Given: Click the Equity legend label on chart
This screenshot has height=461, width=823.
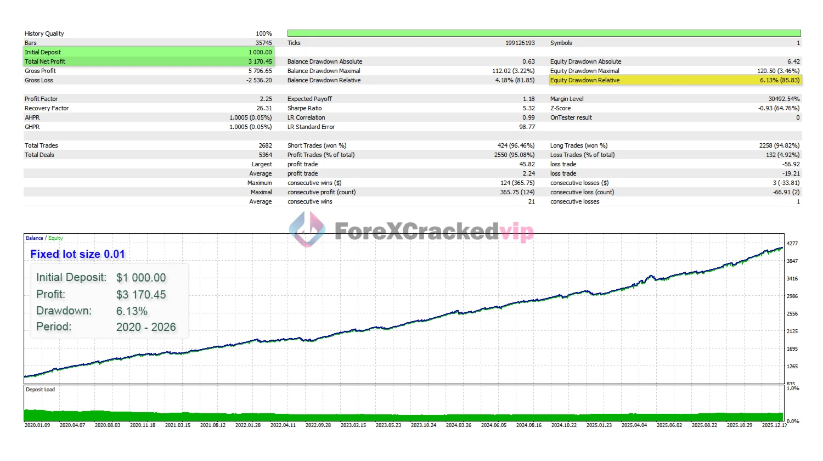Looking at the screenshot, I should click(x=55, y=238).
